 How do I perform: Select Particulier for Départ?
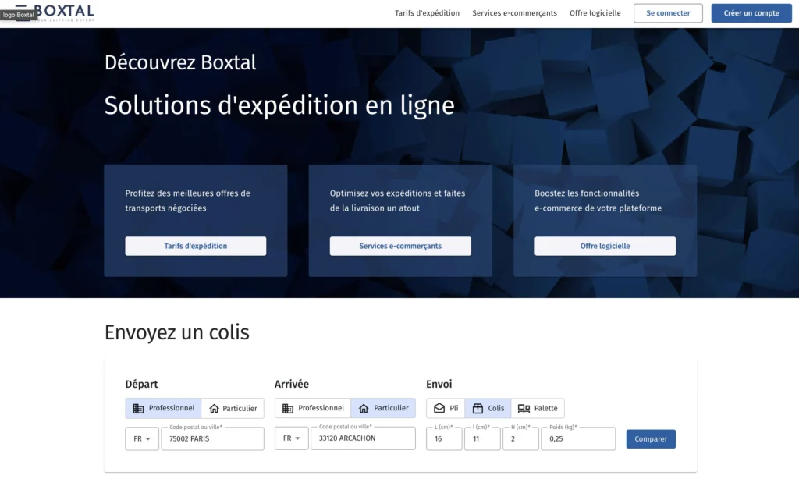233,408
